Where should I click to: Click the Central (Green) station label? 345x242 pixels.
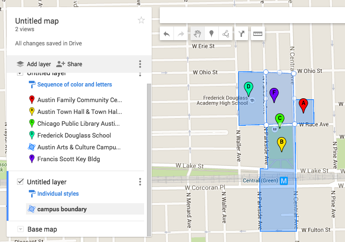[x=260, y=181]
